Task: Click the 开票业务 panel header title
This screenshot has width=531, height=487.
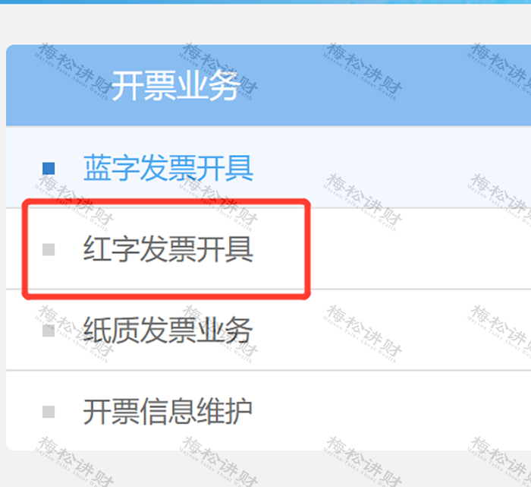Action: point(175,86)
